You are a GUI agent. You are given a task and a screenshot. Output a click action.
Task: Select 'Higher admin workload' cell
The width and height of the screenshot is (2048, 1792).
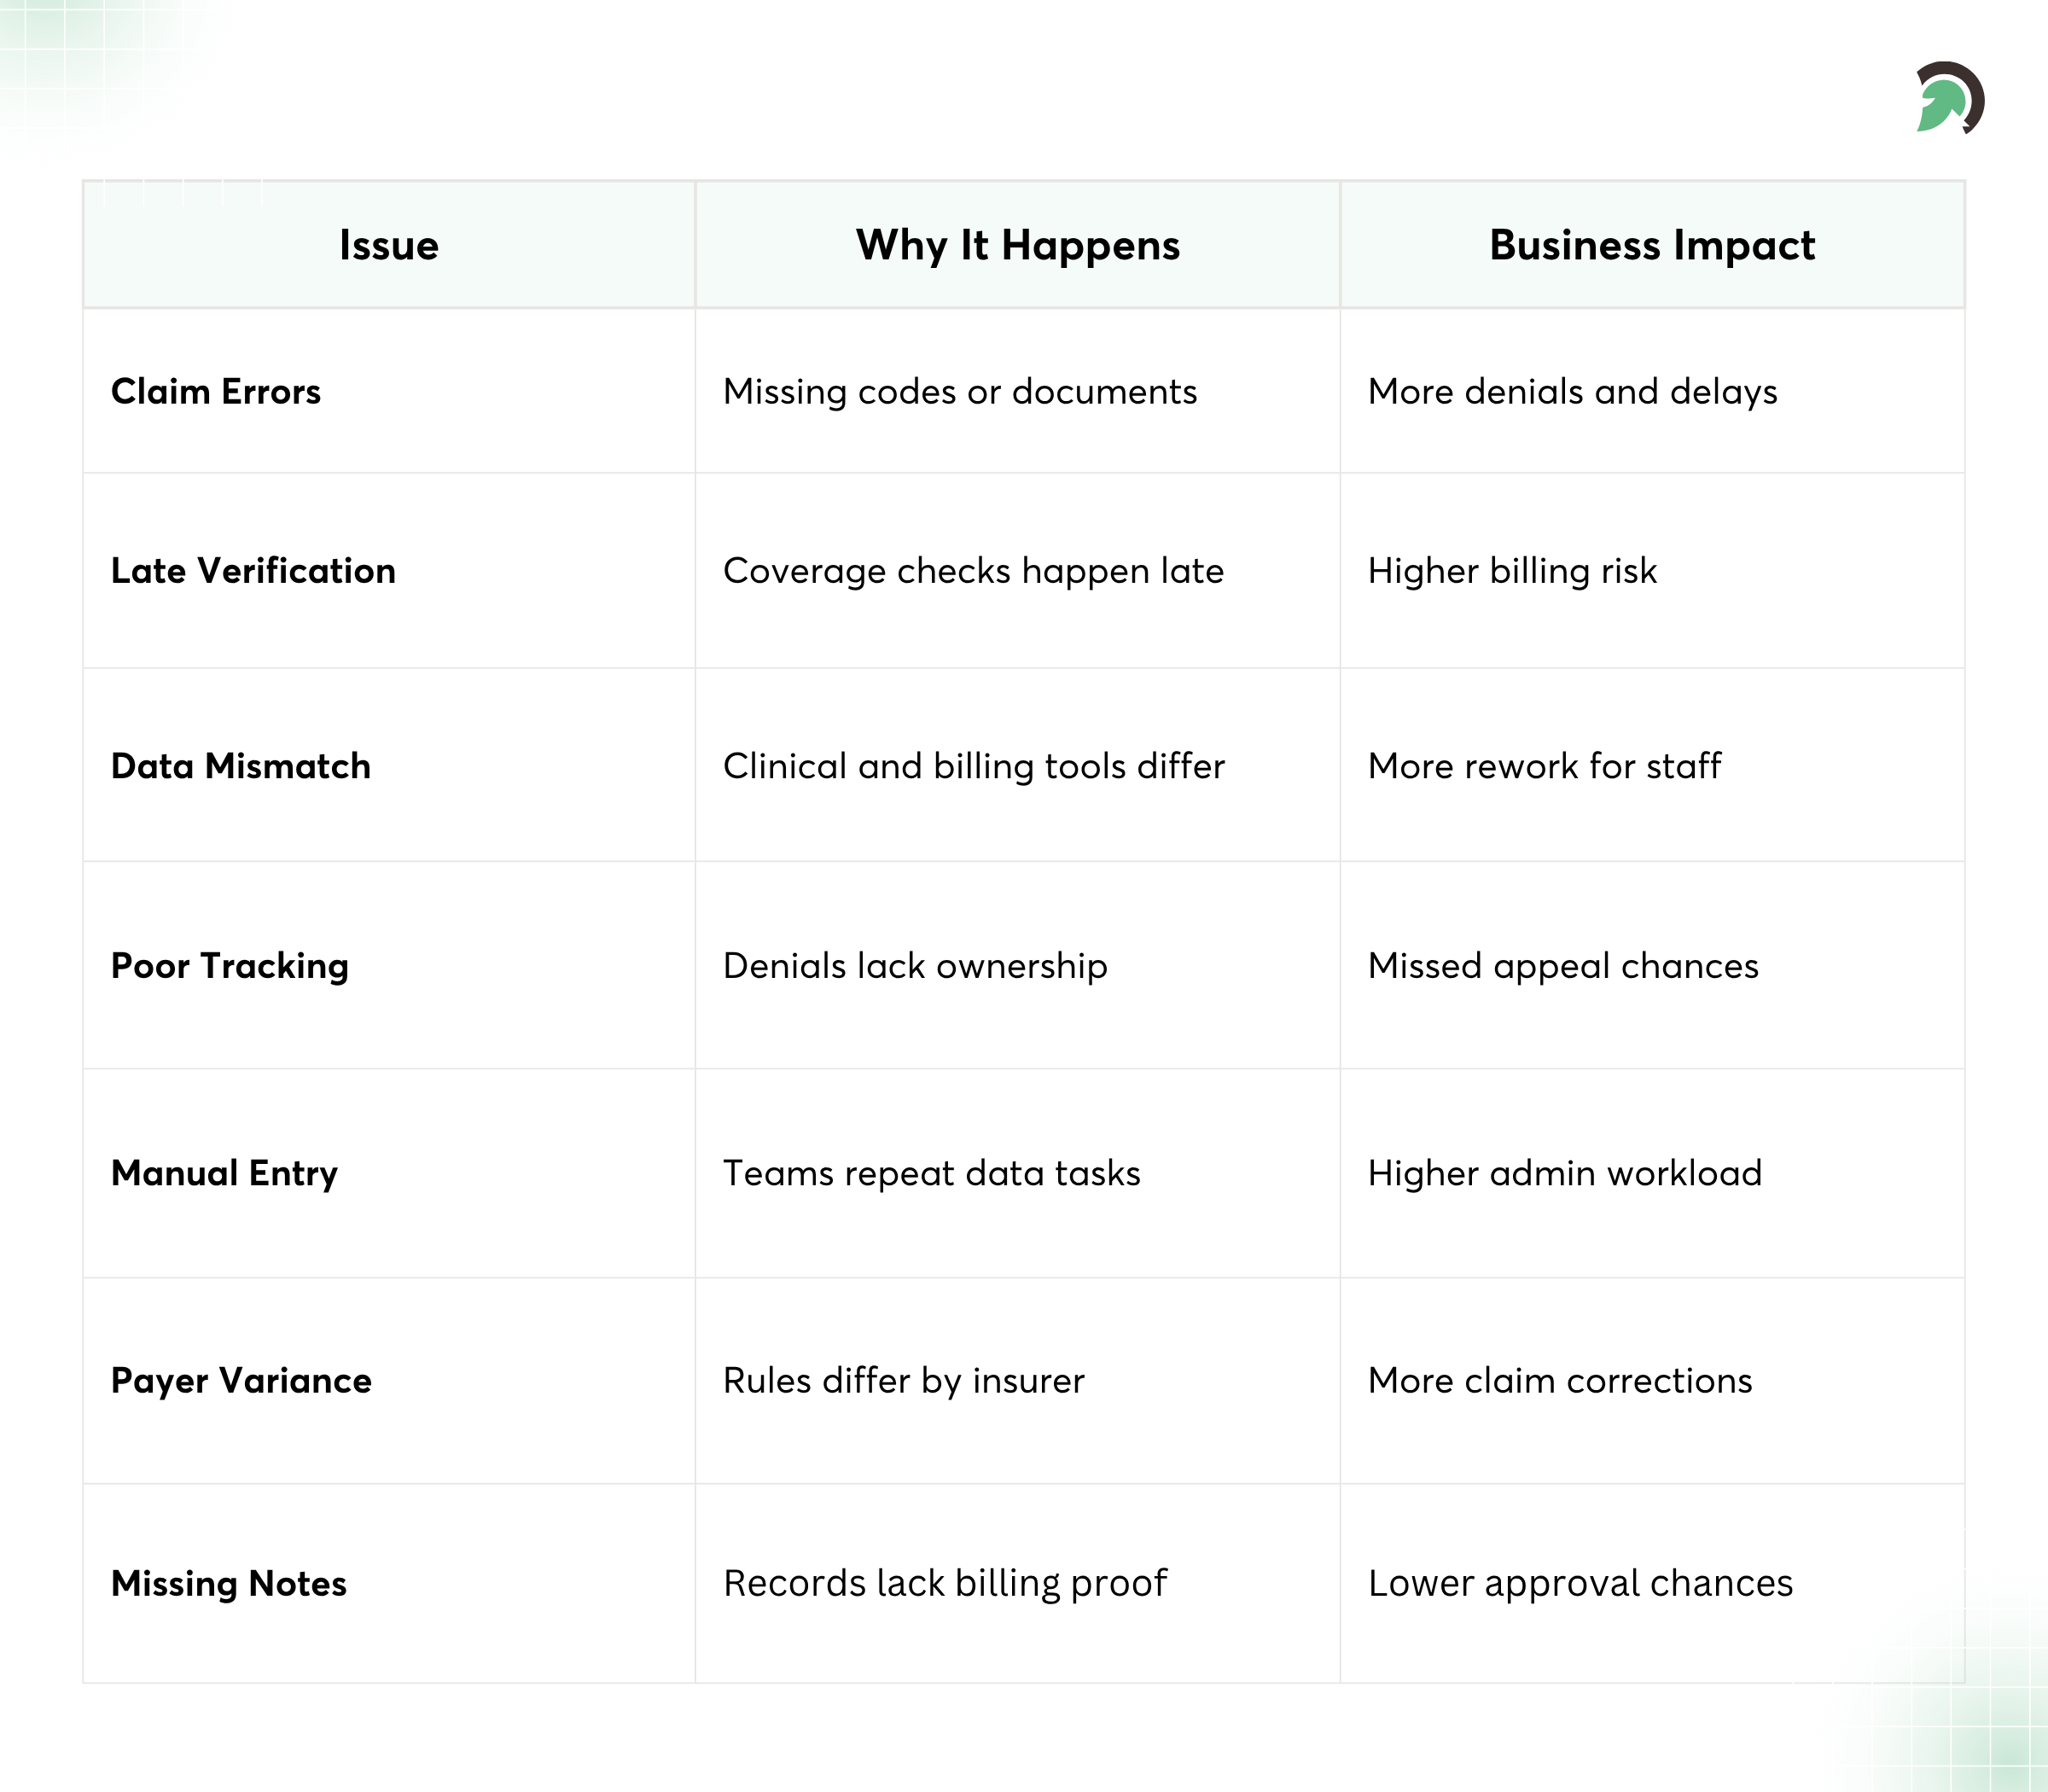tap(1564, 1173)
